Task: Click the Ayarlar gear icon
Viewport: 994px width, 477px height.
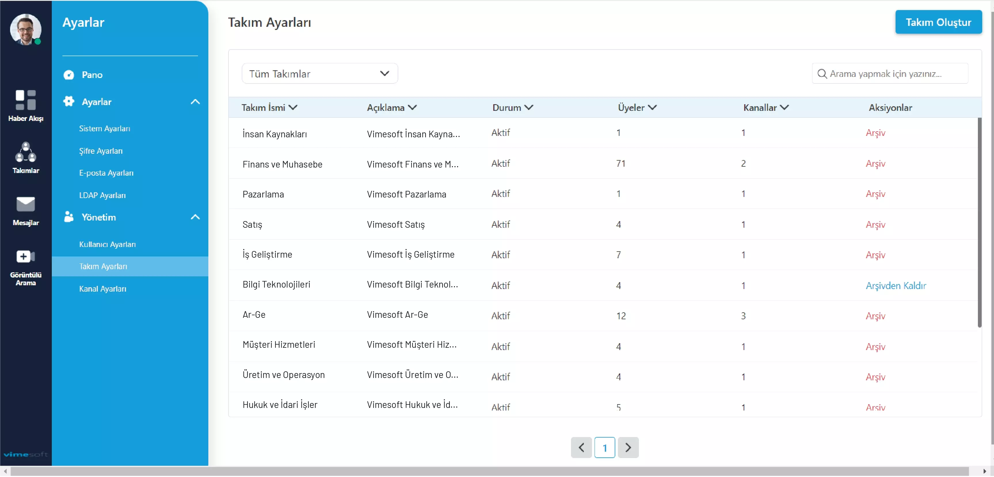Action: click(x=69, y=102)
